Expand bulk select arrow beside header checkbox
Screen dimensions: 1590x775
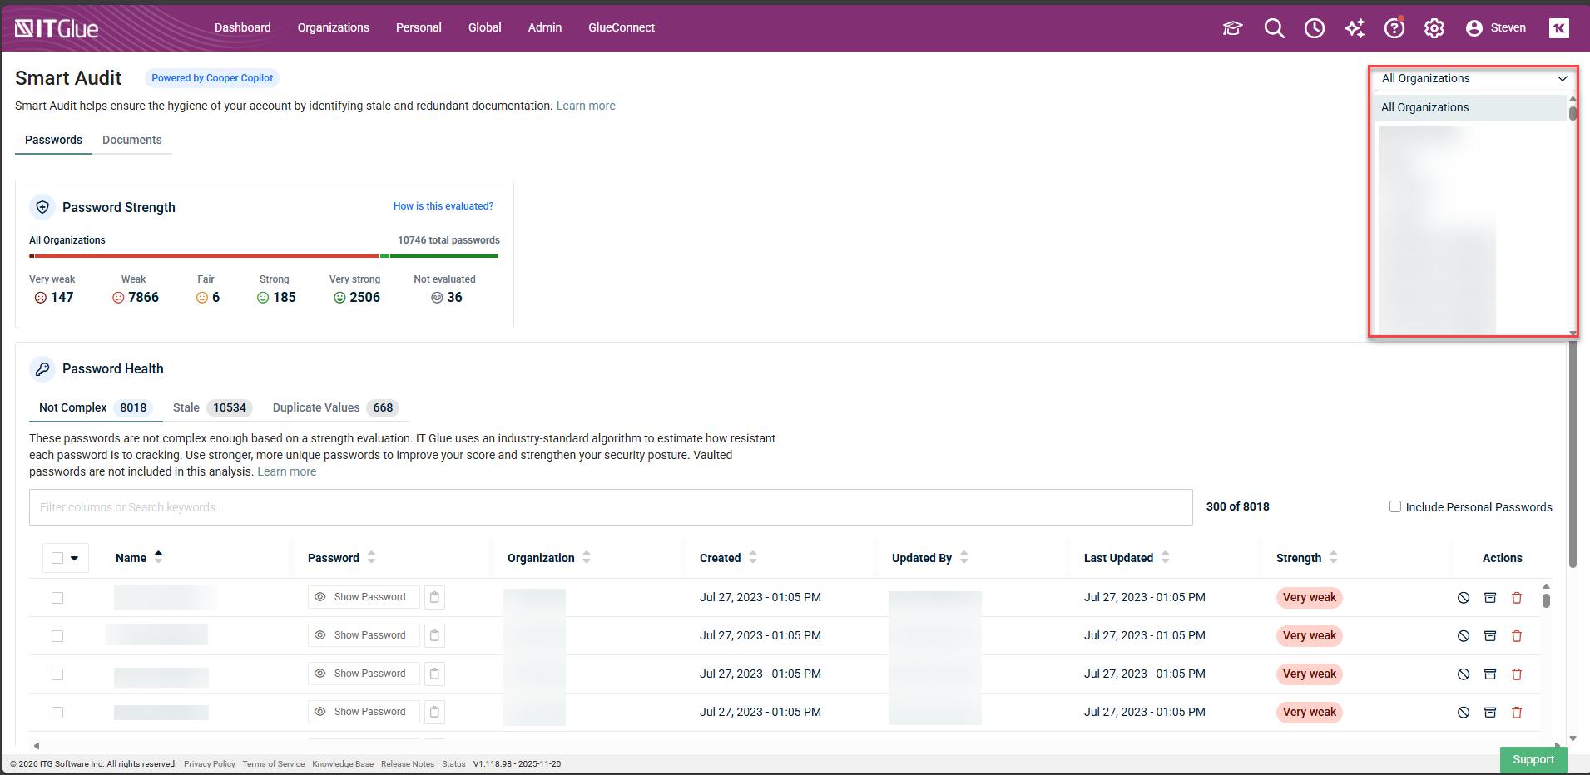pos(75,558)
